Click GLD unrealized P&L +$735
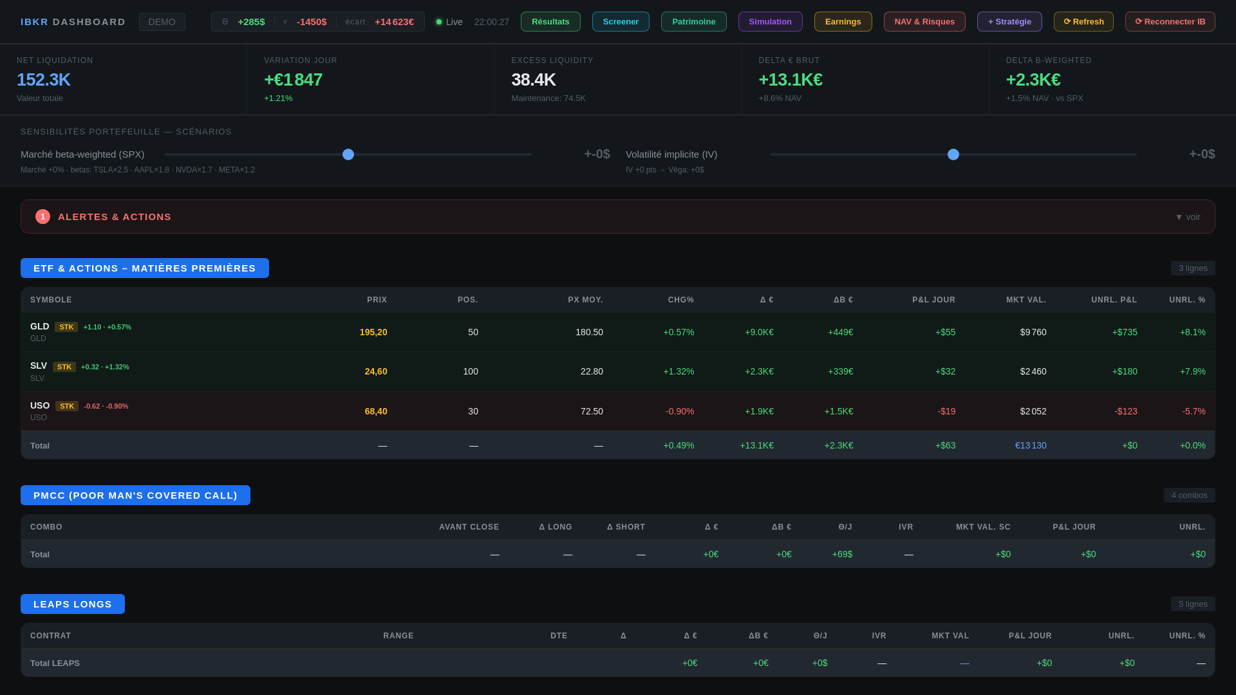 1125,332
